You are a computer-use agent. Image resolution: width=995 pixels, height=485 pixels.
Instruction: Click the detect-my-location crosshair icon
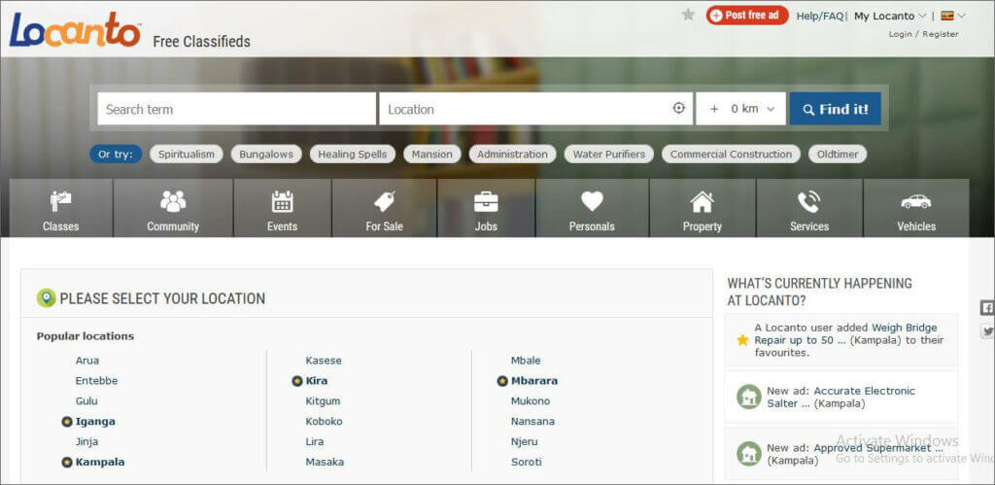[x=679, y=109]
